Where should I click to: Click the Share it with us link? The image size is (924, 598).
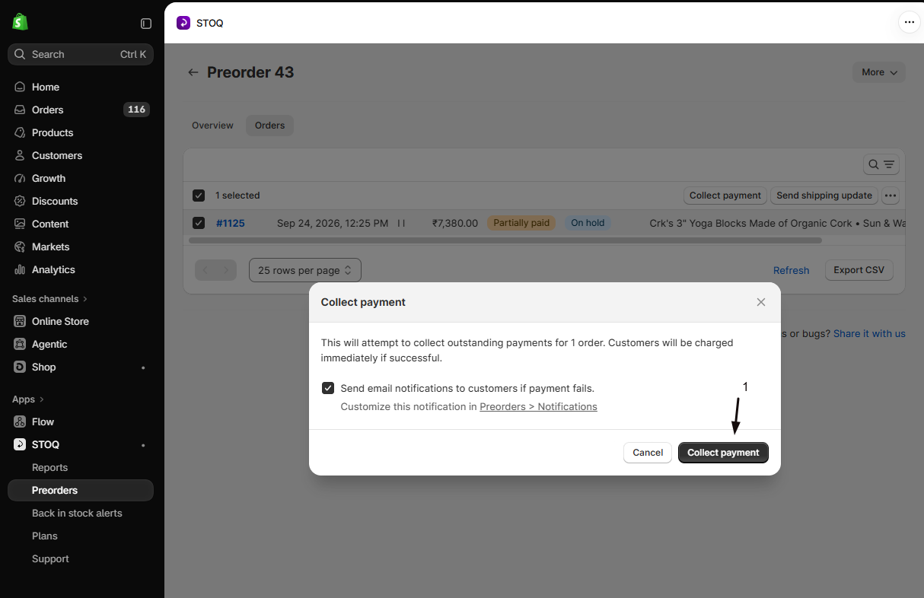tap(869, 333)
